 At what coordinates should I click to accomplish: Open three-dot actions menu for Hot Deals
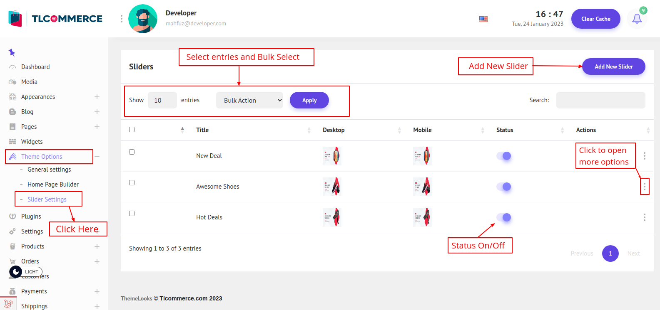click(644, 217)
